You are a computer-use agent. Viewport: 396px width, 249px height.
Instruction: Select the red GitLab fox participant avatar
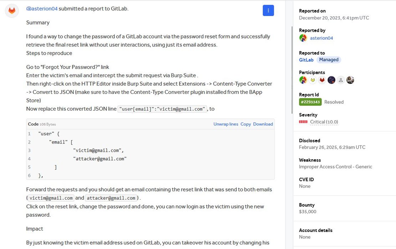[322, 80]
